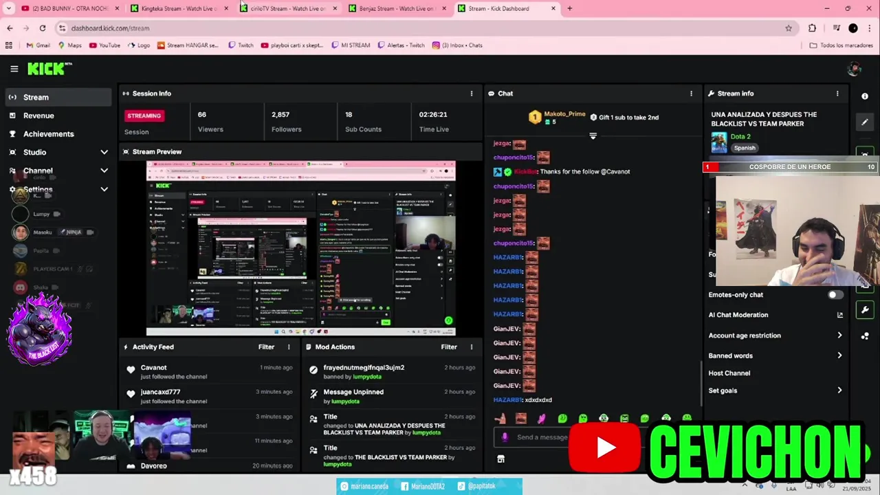Click the AI Chat Moderation label
The height and width of the screenshot is (495, 880).
(x=738, y=315)
